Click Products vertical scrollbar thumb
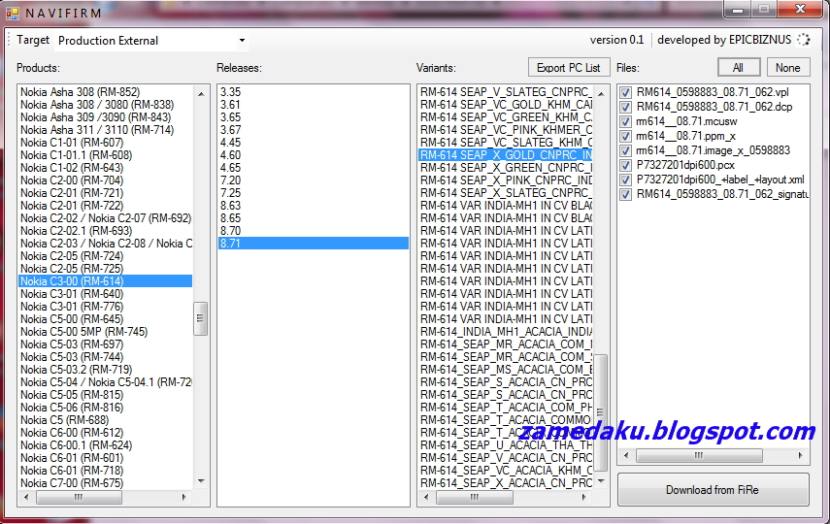The height and width of the screenshot is (524, 830). (201, 318)
